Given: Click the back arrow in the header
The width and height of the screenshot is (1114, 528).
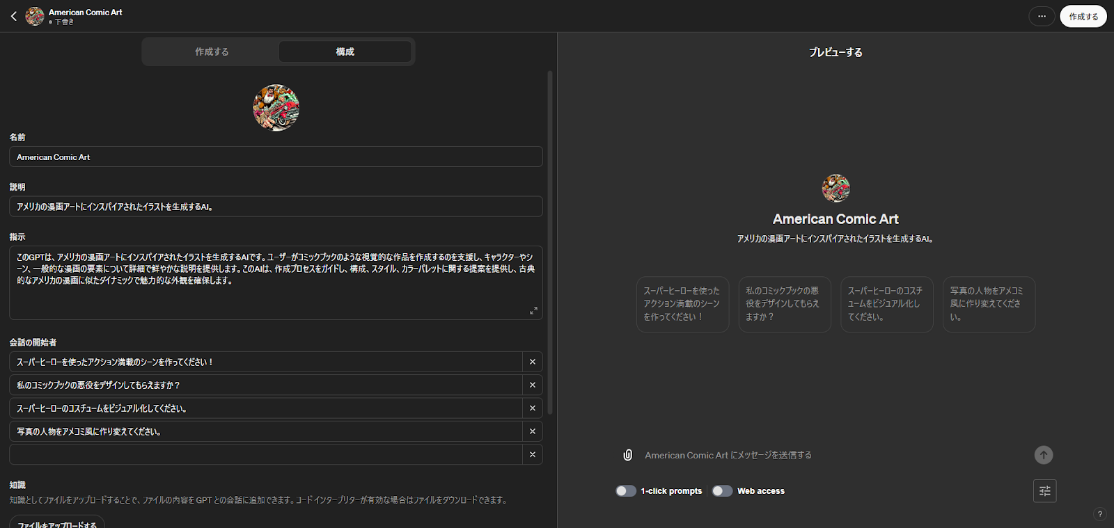Looking at the screenshot, I should [14, 16].
